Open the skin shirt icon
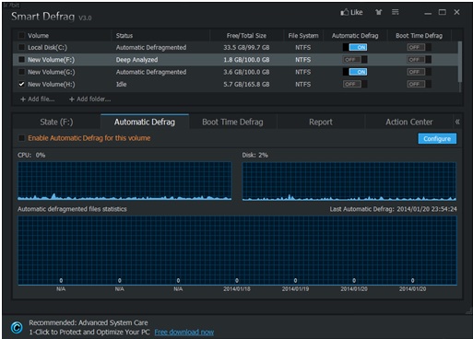This screenshot has width=473, height=339. point(379,12)
